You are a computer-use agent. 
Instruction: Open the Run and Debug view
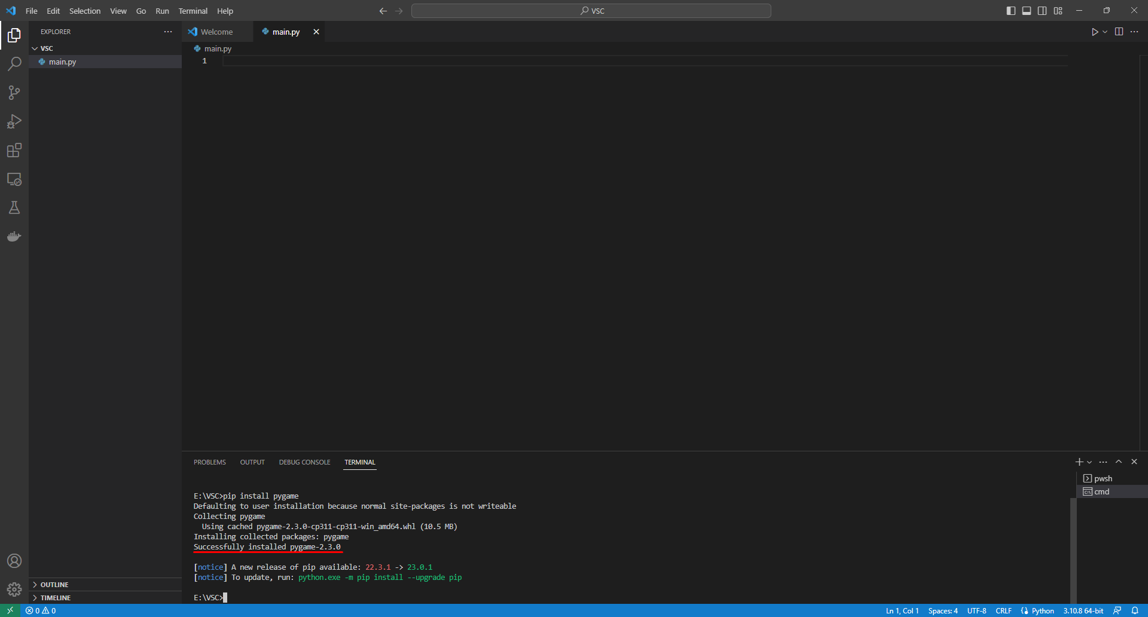[x=14, y=121]
